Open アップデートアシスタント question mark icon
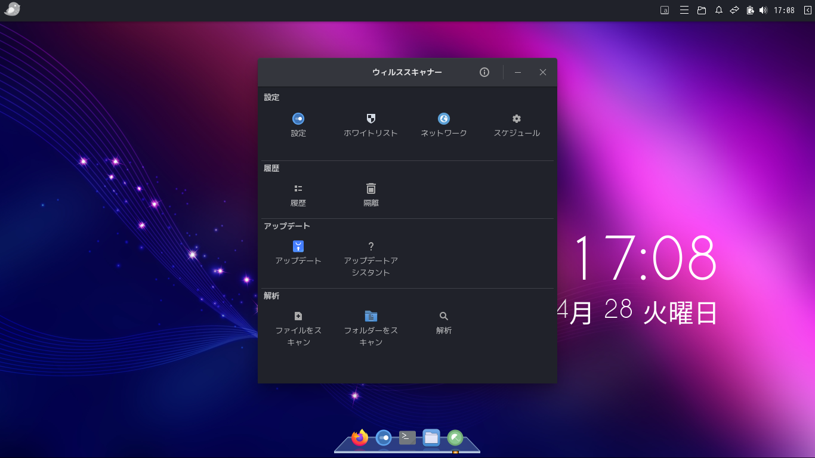The width and height of the screenshot is (815, 458). click(x=371, y=246)
